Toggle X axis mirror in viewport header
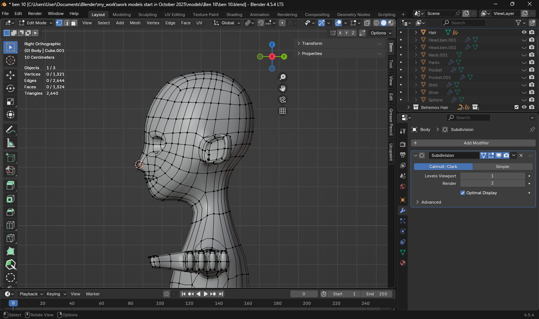The height and width of the screenshot is (319, 539). pyautogui.click(x=340, y=33)
